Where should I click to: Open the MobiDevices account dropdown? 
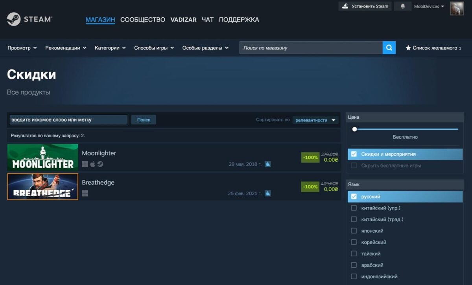point(429,6)
